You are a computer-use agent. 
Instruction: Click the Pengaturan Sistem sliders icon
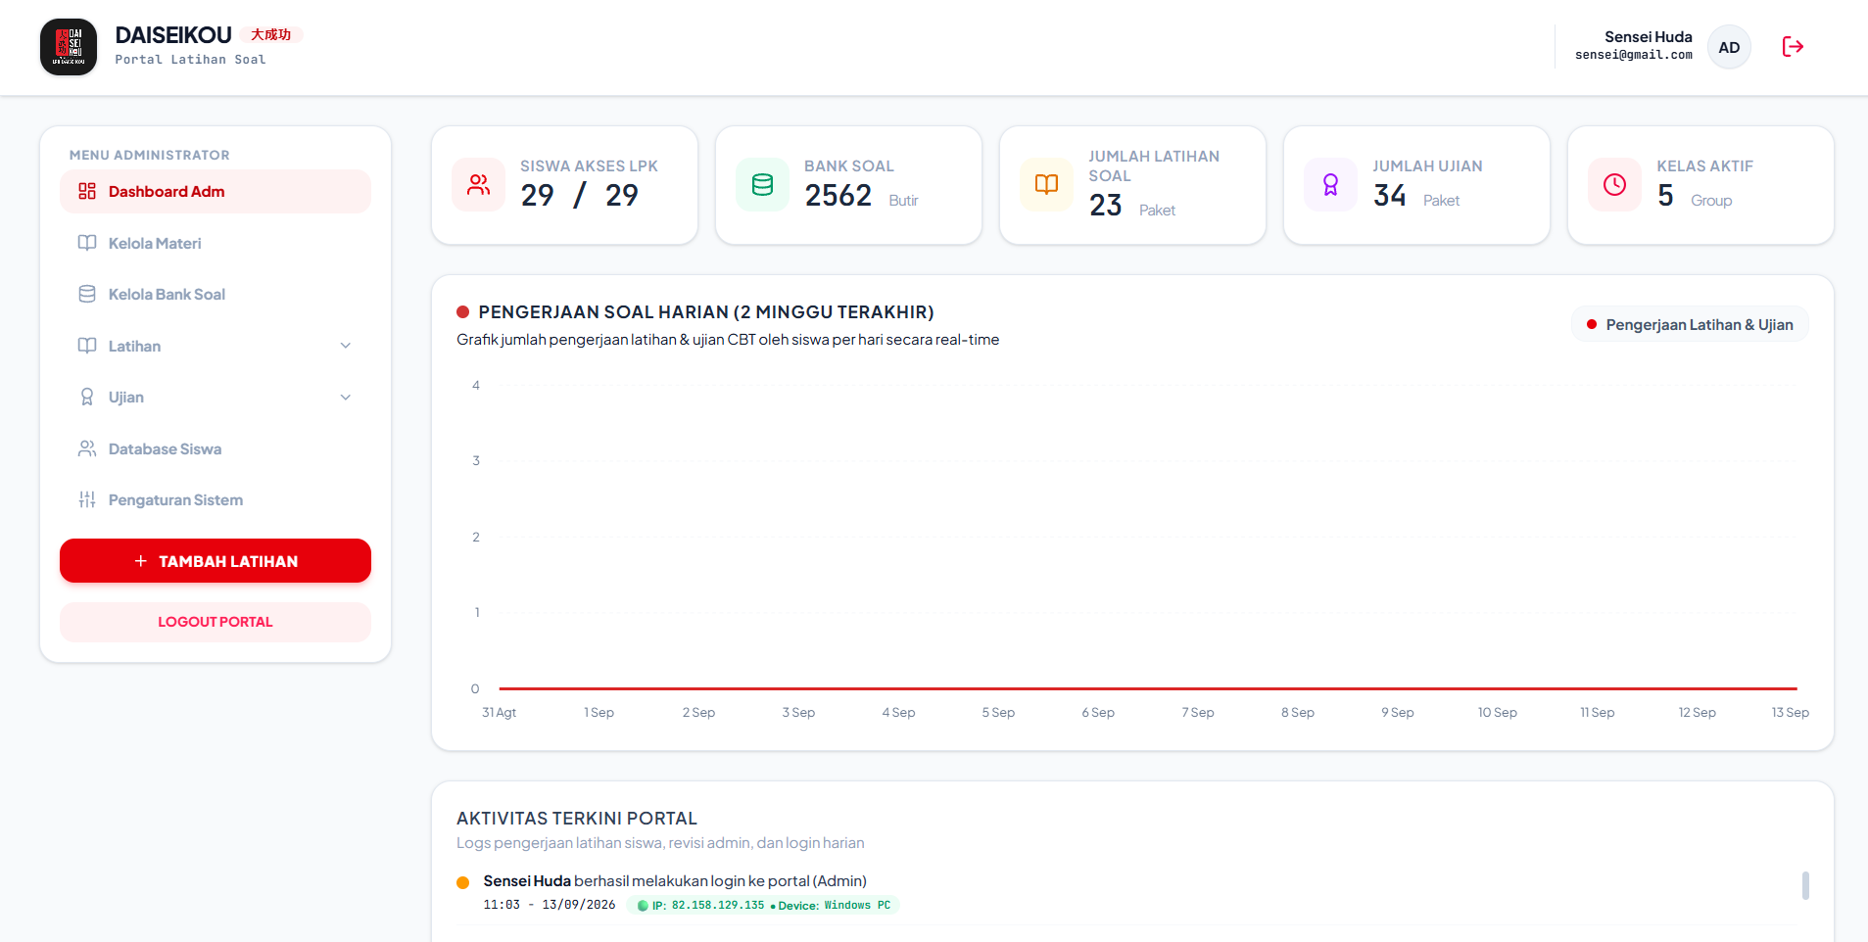pos(87,499)
